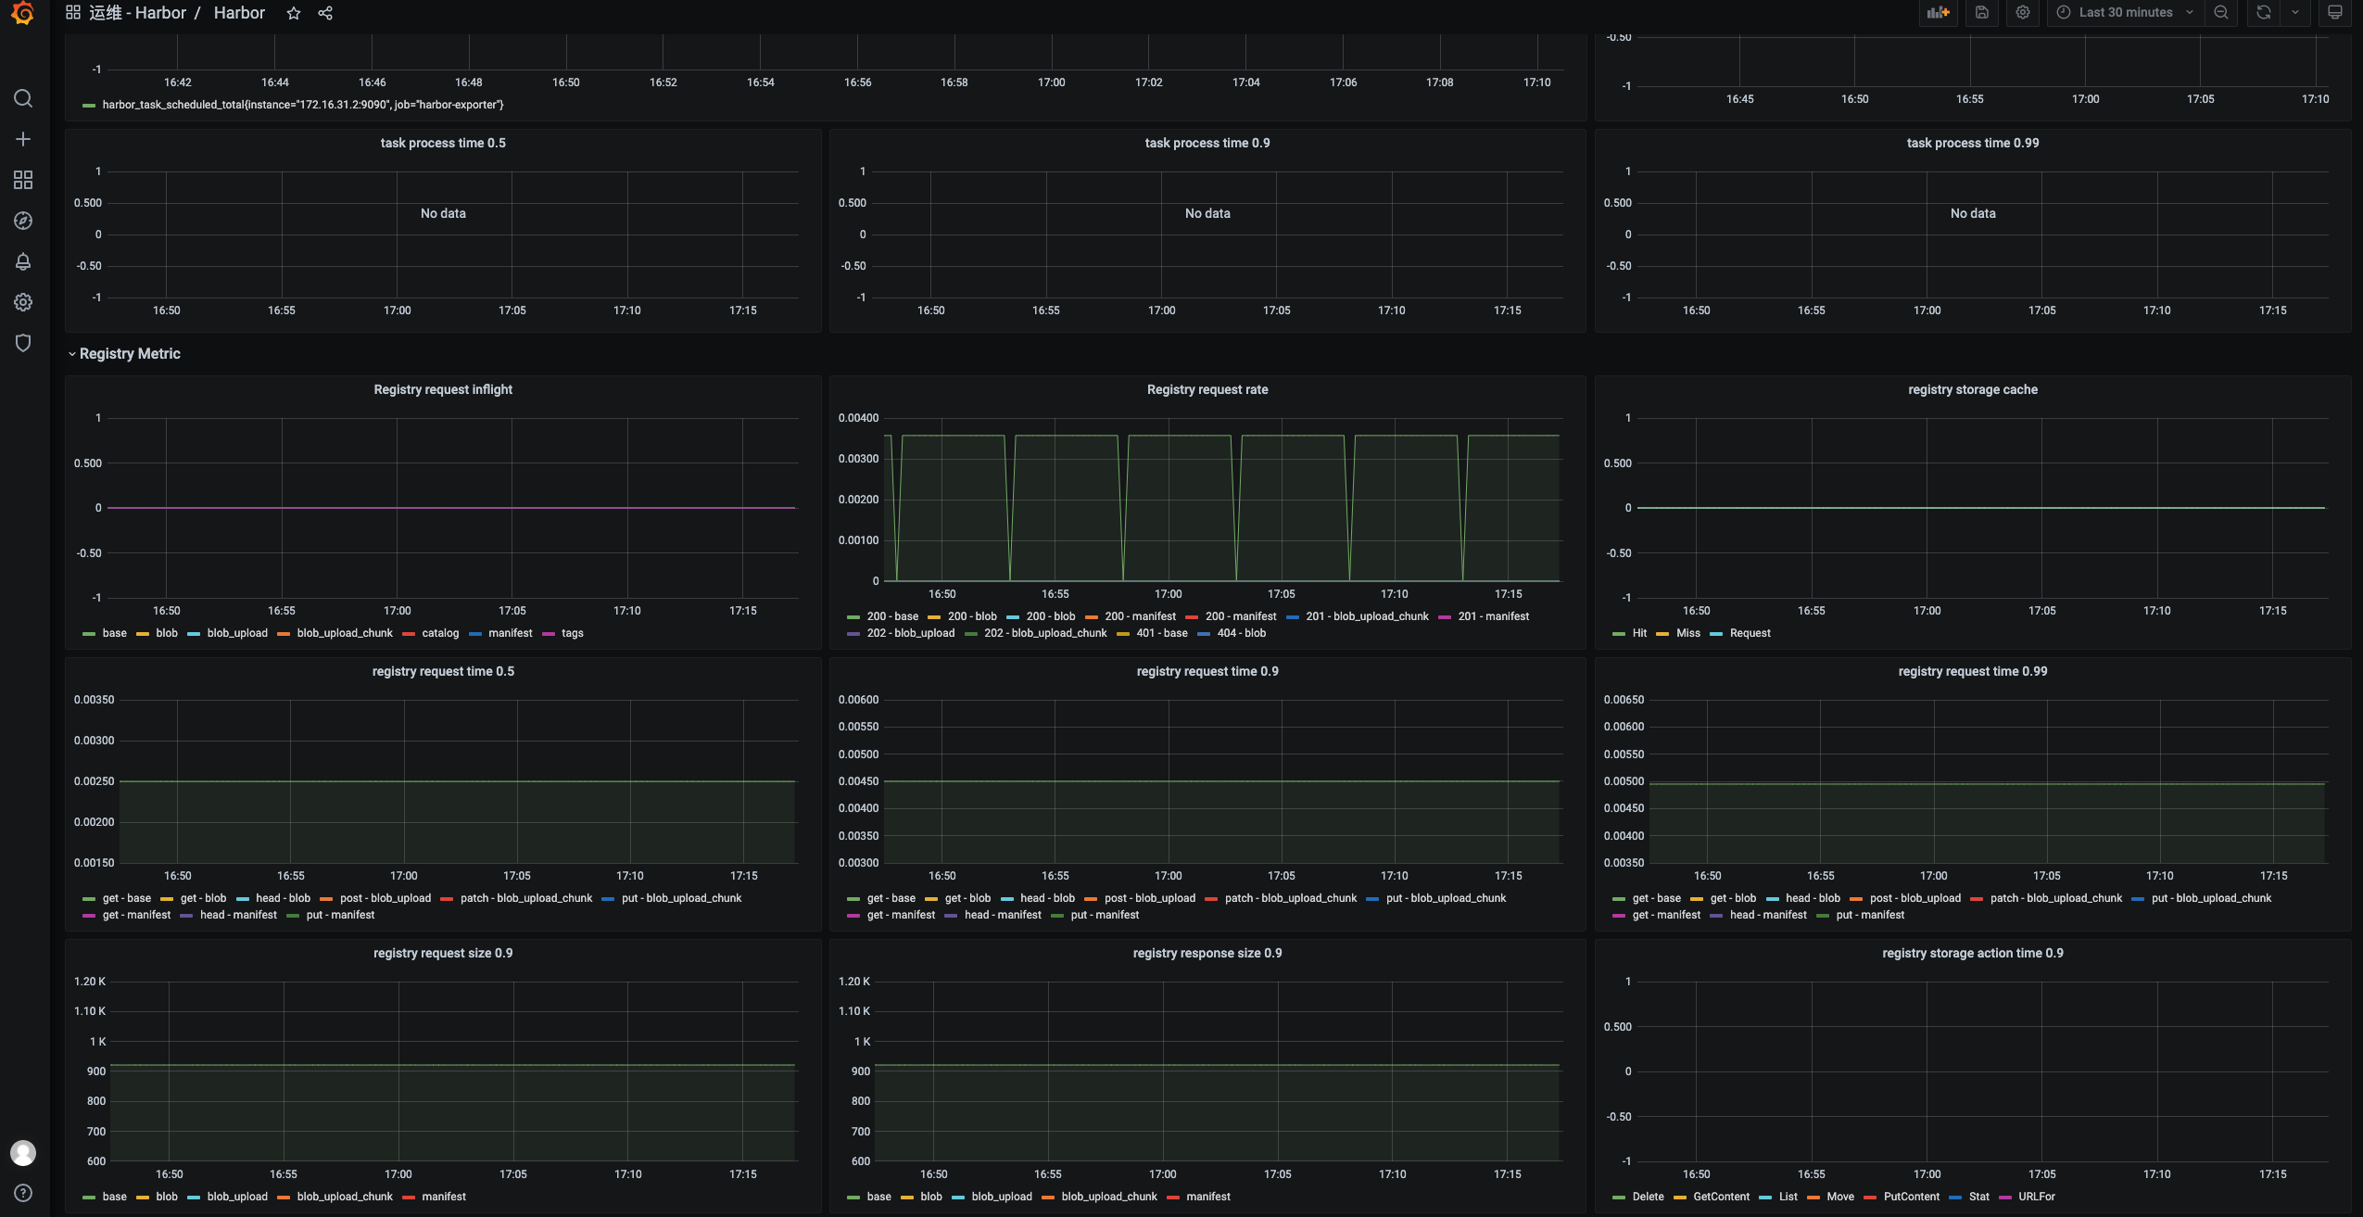Viewport: 2363px width, 1217px height.
Task: Click the Registry request rate panel title
Action: [x=1207, y=390]
